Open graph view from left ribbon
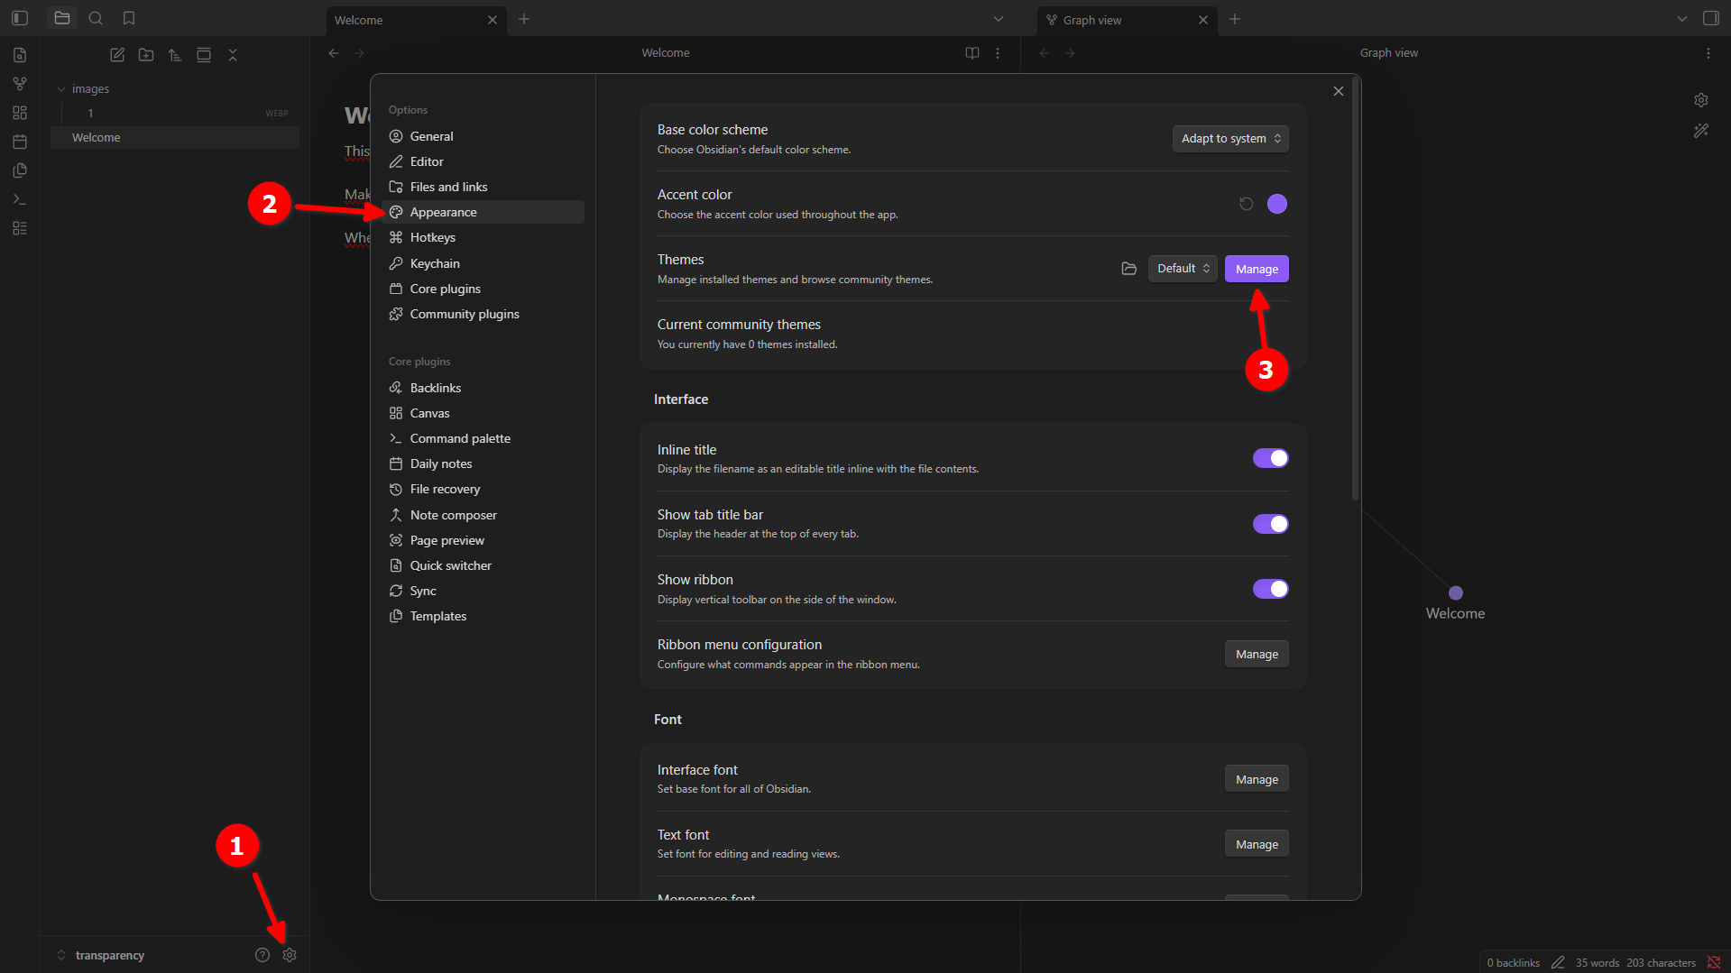 pyautogui.click(x=20, y=84)
